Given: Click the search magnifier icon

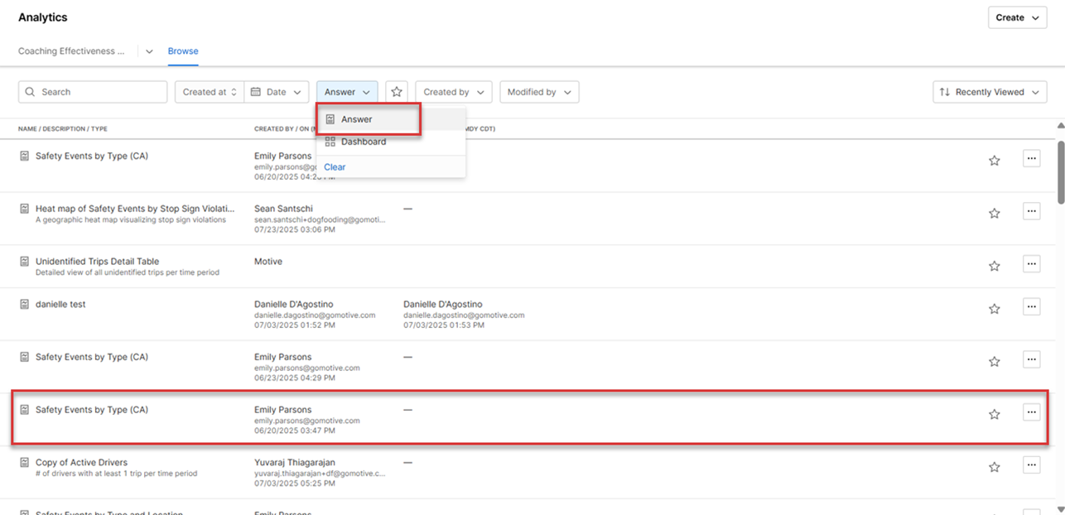Looking at the screenshot, I should 31,91.
